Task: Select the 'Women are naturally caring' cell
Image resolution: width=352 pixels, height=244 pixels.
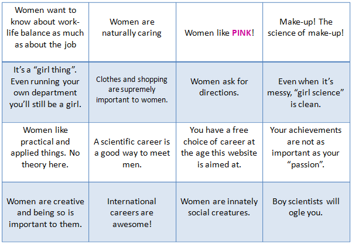Action: (x=132, y=32)
